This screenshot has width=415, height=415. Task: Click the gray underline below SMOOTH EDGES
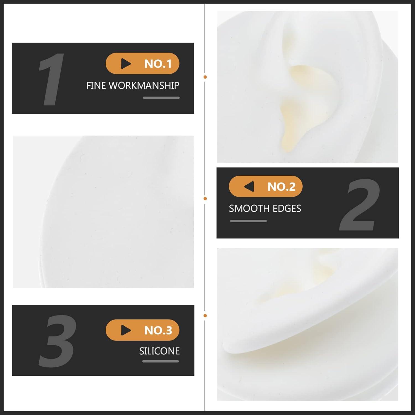click(x=248, y=221)
